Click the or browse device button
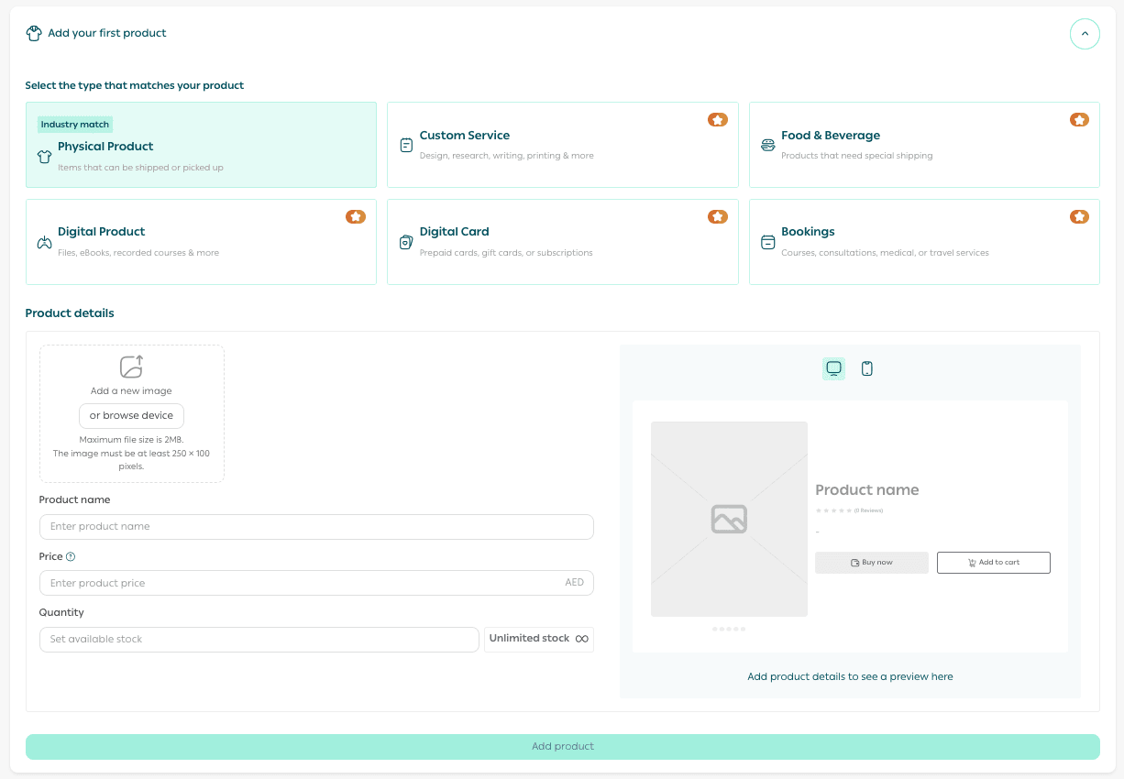The width and height of the screenshot is (1124, 779). [x=132, y=416]
